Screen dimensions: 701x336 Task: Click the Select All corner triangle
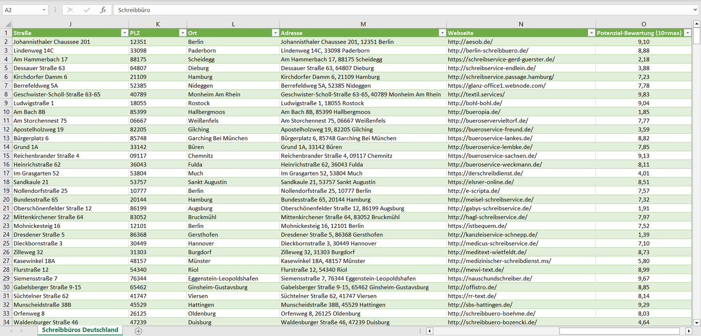tap(7, 24)
